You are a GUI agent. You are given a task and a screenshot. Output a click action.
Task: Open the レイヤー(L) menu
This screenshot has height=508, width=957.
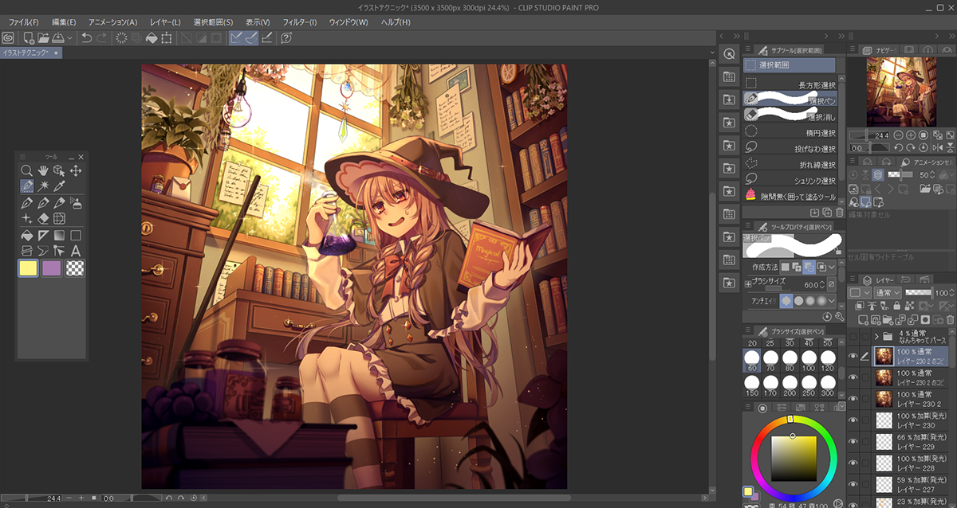click(164, 22)
